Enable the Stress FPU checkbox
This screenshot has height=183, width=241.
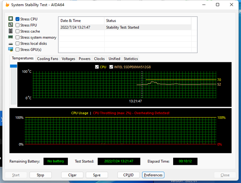[18, 25]
